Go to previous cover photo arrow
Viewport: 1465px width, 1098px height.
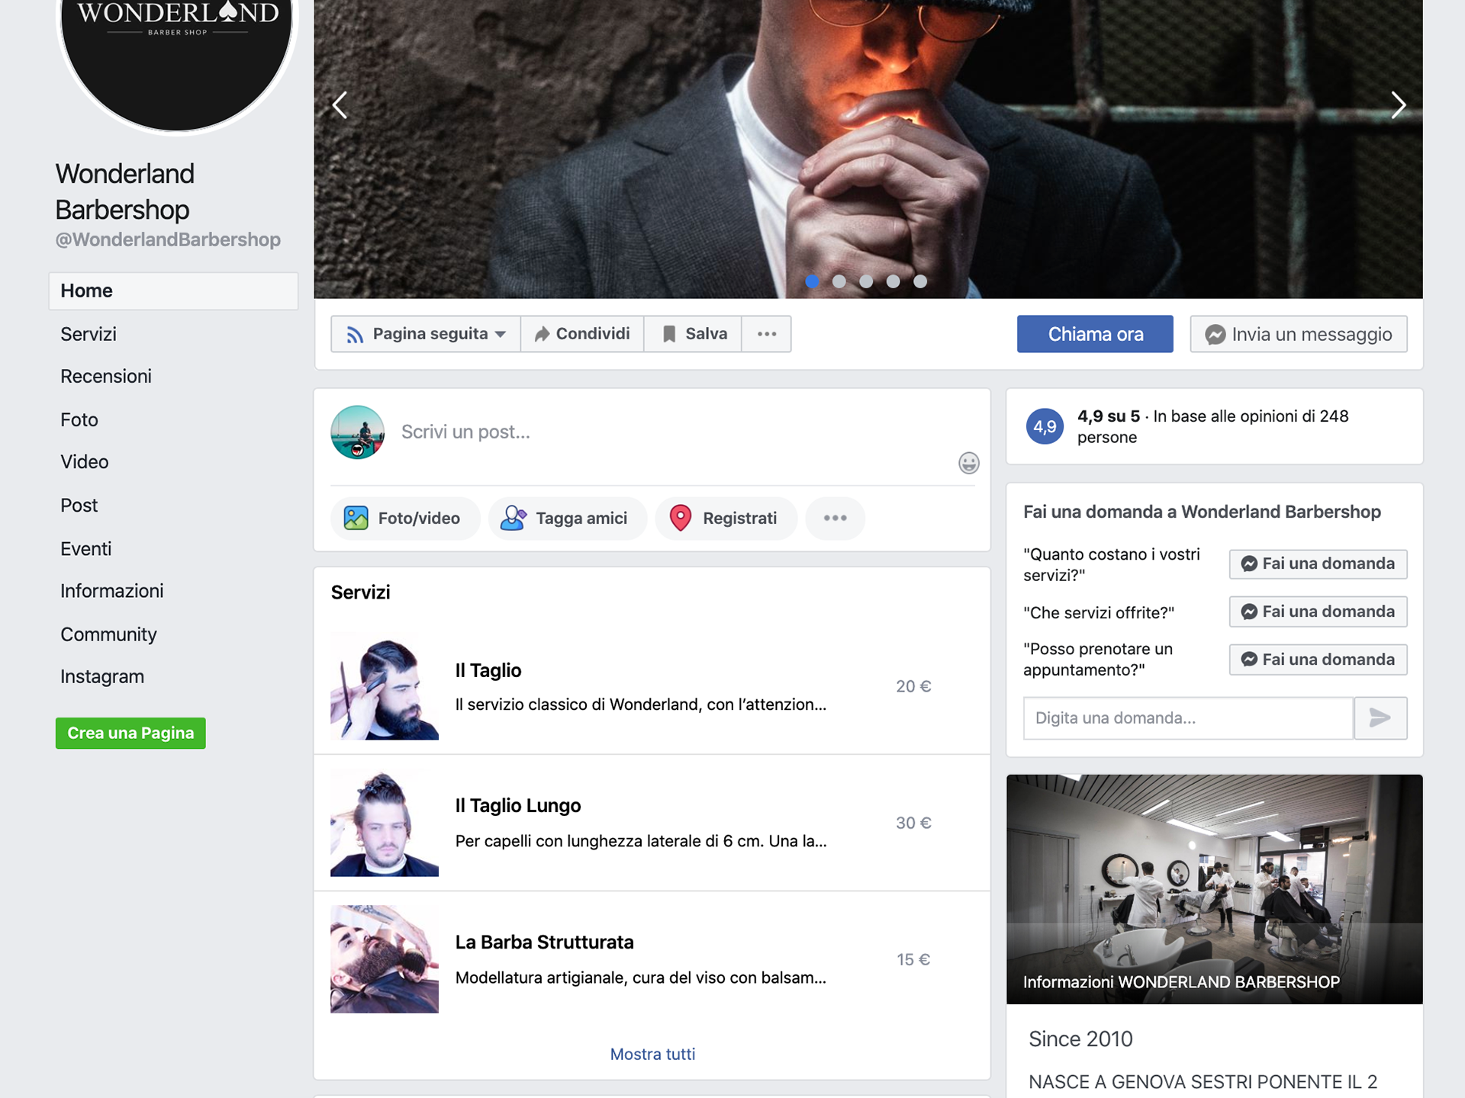[340, 105]
